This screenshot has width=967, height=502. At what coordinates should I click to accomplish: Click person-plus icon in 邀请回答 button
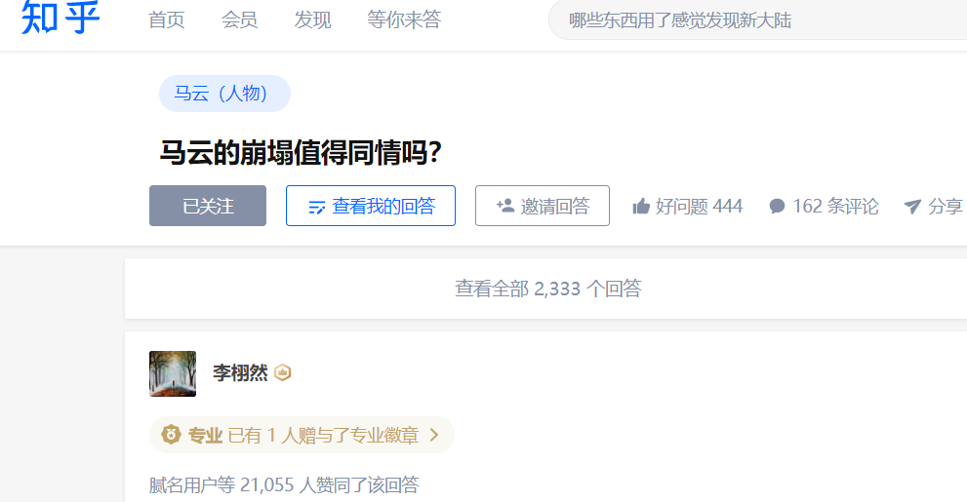505,205
